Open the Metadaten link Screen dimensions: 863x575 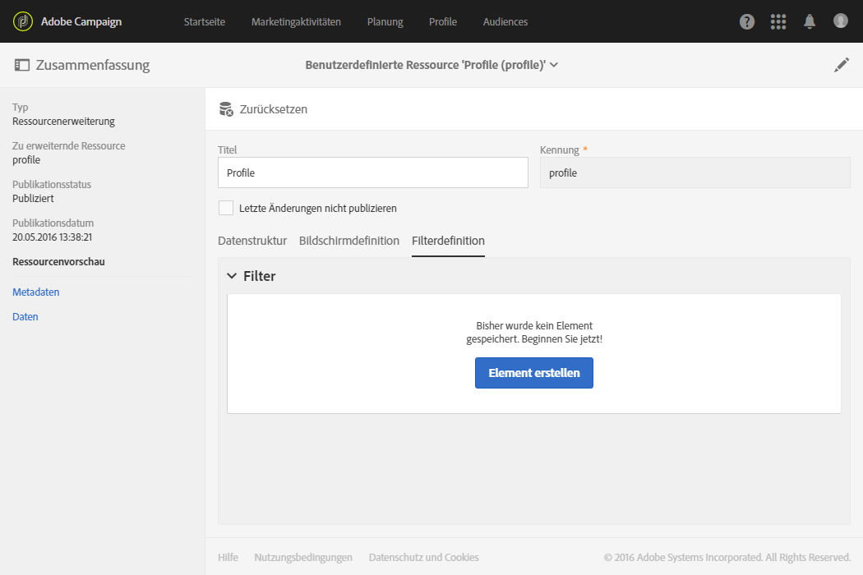click(x=36, y=292)
